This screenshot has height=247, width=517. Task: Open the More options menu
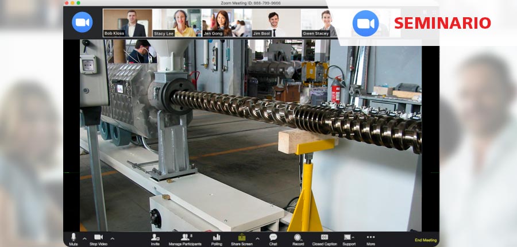coord(371,238)
